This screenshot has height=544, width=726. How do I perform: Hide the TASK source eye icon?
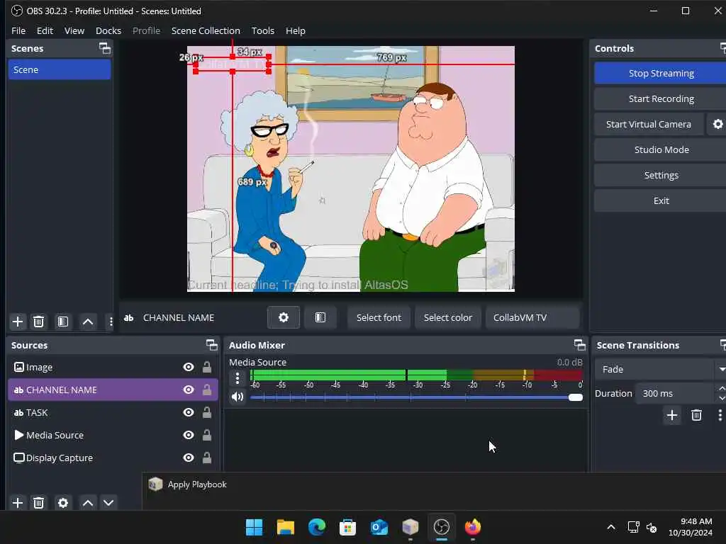tap(189, 412)
